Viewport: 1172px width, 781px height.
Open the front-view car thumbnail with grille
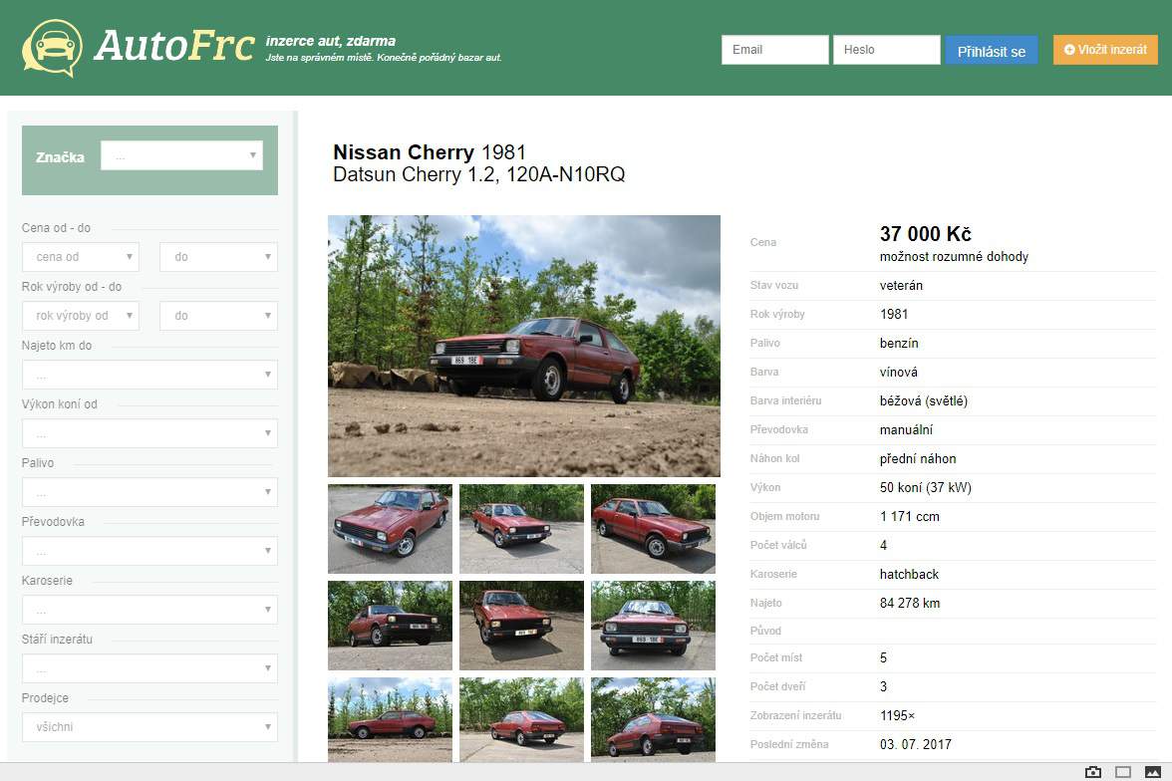pyautogui.click(x=654, y=626)
